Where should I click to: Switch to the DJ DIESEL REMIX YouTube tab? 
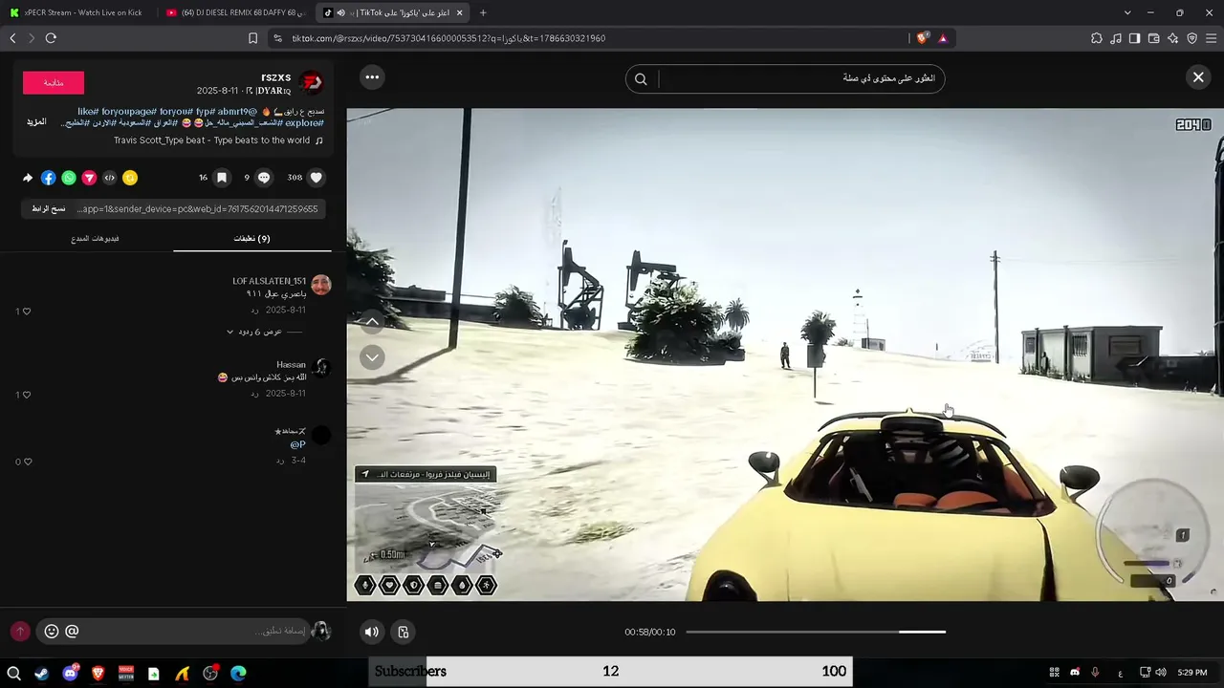click(236, 12)
